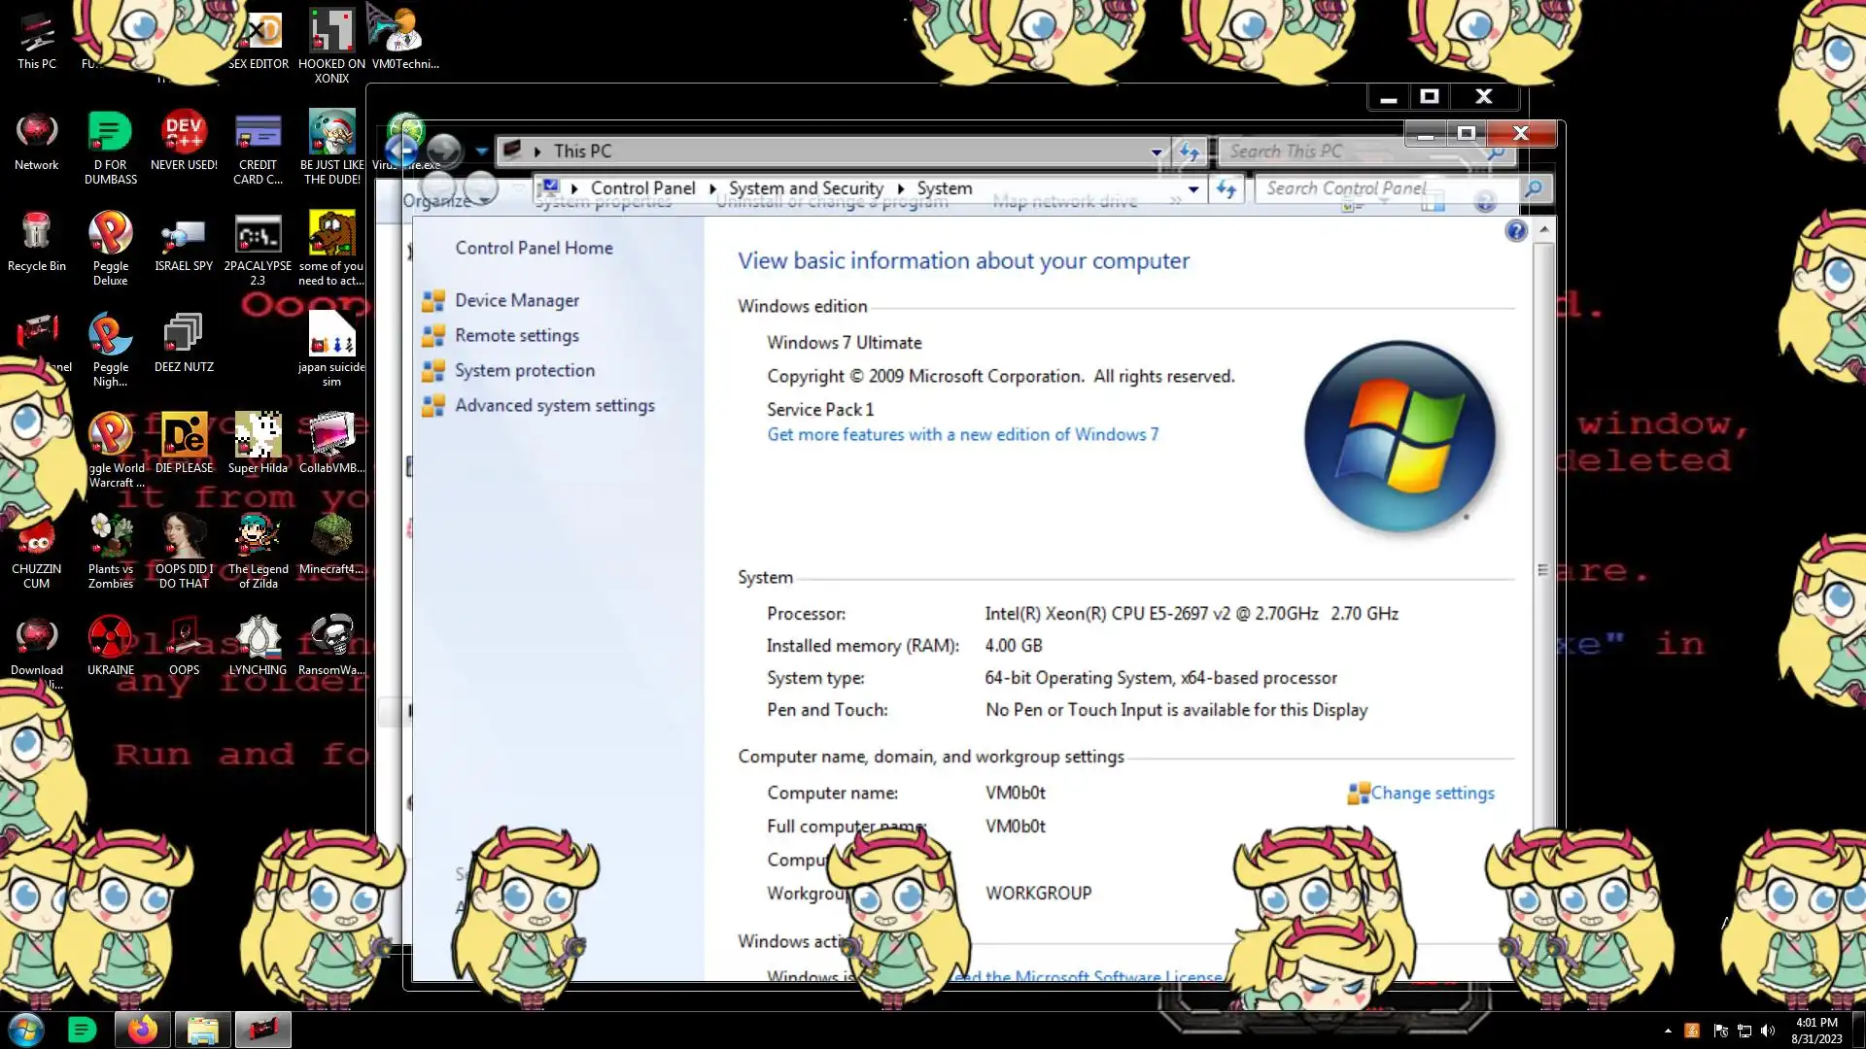
Task: Open the Recycle Bin desktop icon
Action: click(x=36, y=235)
